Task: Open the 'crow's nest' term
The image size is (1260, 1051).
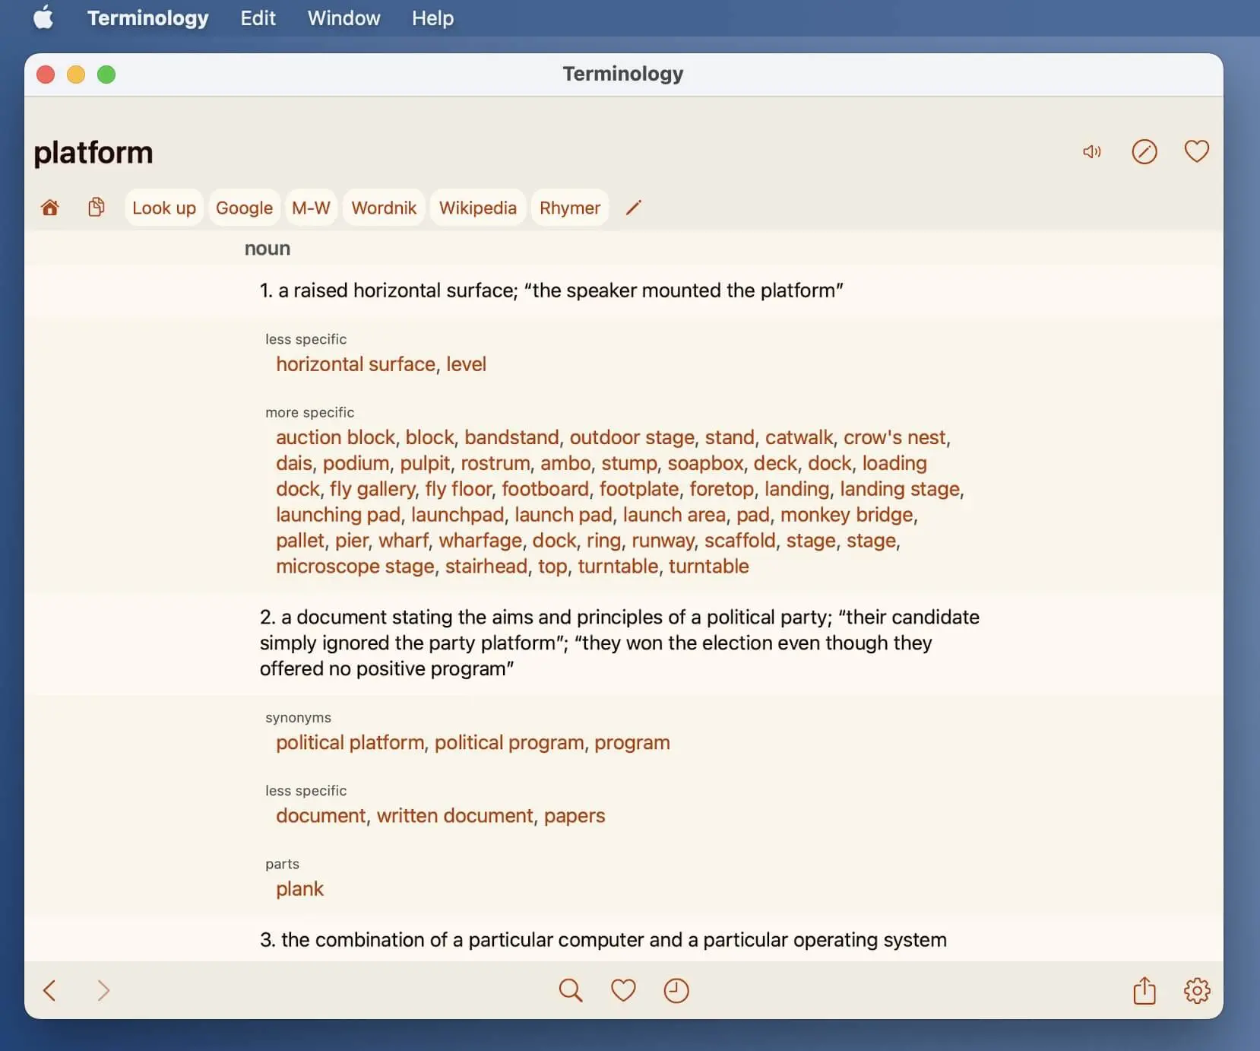Action: coord(894,437)
